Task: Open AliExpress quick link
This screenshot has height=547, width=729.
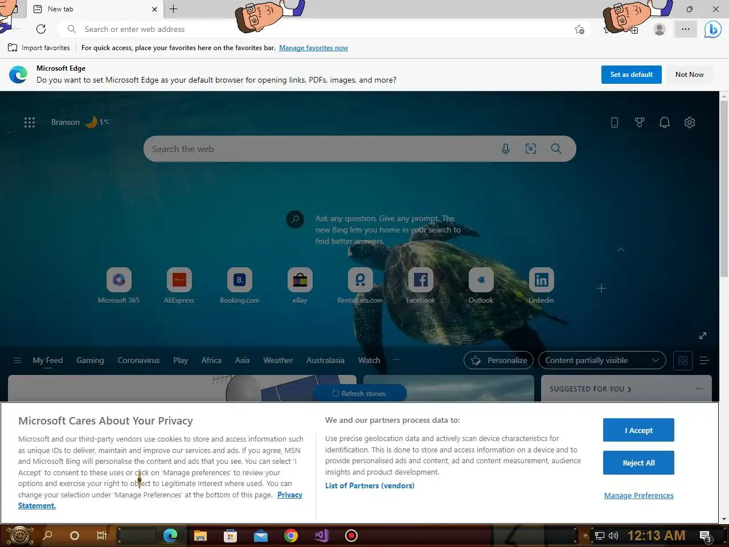Action: (179, 285)
